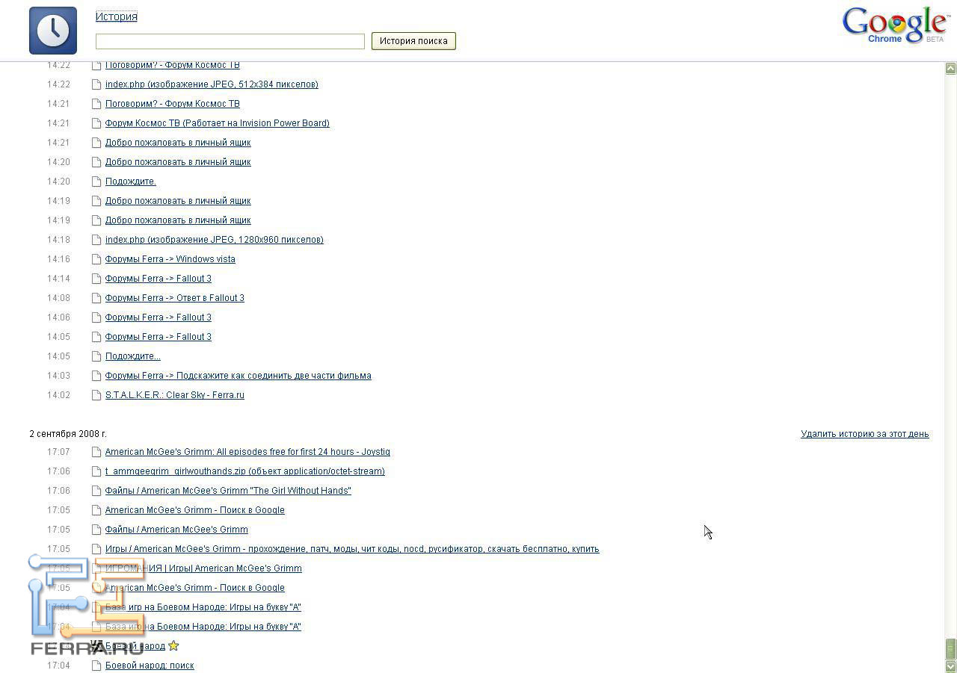Click page icon beside Боевой народ: поиск
The height and width of the screenshot is (673, 957).
pyautogui.click(x=96, y=666)
